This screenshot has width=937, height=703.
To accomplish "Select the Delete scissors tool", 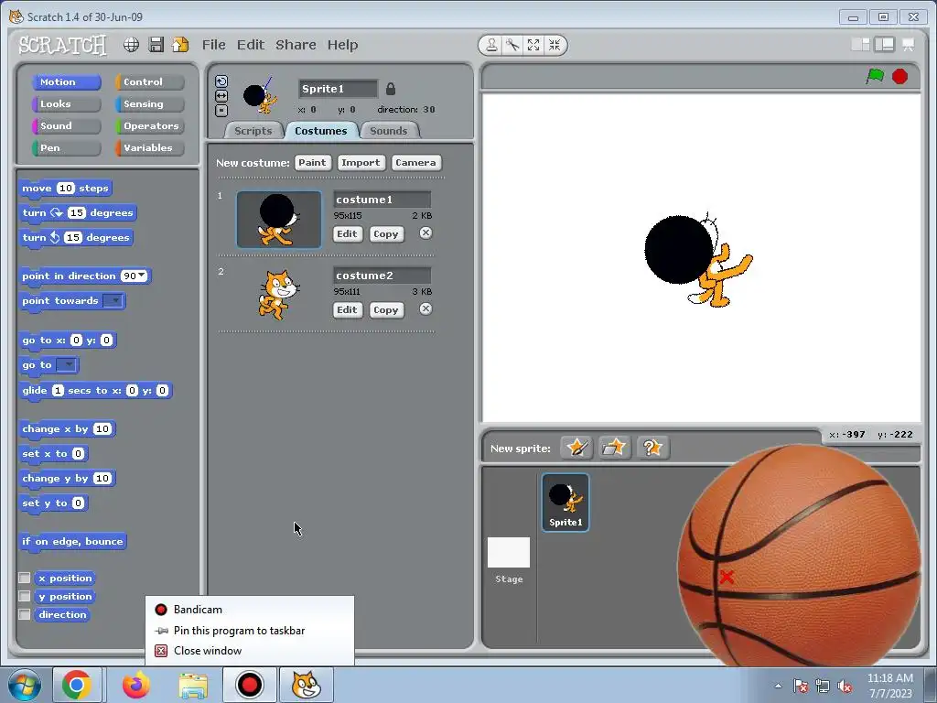I will [512, 46].
